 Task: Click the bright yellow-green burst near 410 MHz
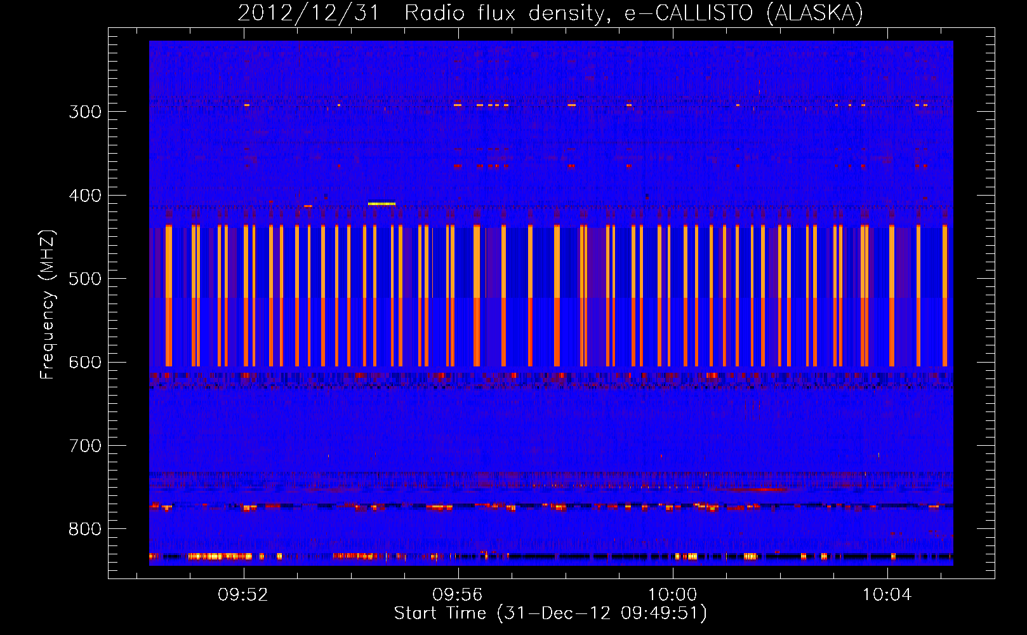coord(381,204)
